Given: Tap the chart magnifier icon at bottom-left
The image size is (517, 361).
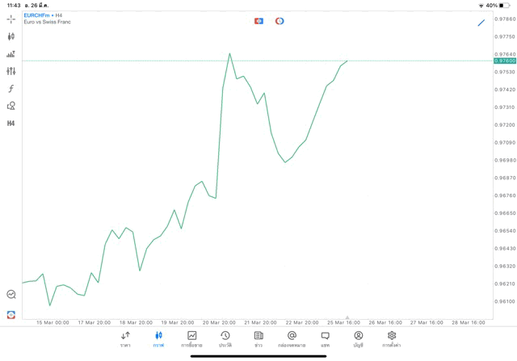Looking at the screenshot, I should click(x=11, y=295).
